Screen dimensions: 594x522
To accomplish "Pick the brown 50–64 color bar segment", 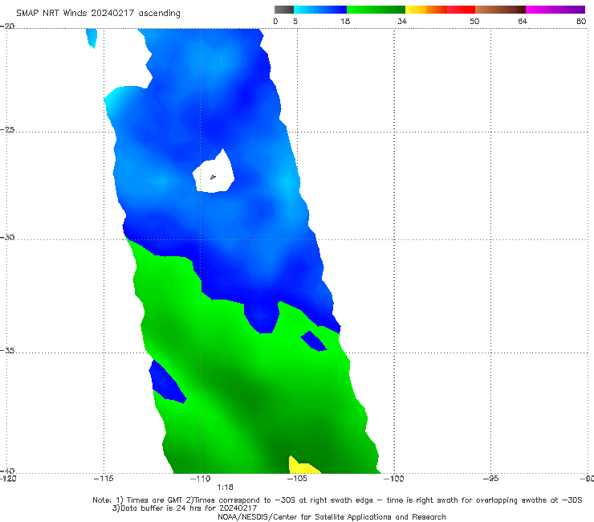I will [500, 10].
